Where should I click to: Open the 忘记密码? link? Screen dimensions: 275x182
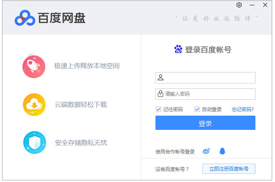coord(243,109)
